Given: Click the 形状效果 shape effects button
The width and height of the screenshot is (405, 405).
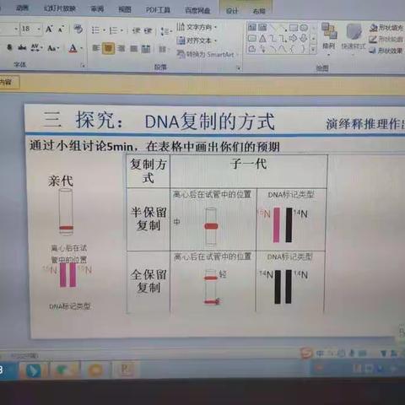Looking at the screenshot, I should 386,51.
